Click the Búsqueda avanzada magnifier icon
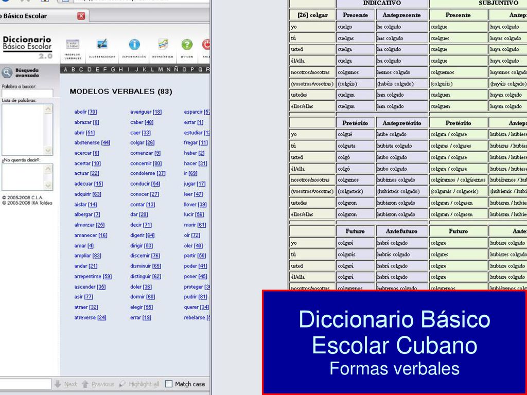 pyautogui.click(x=7, y=73)
